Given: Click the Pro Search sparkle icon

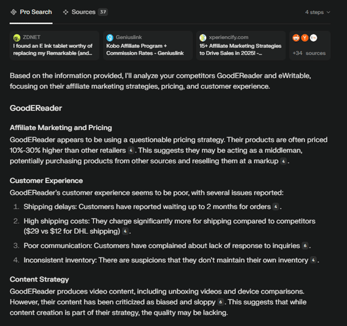Looking at the screenshot, I should pyautogui.click(x=13, y=12).
